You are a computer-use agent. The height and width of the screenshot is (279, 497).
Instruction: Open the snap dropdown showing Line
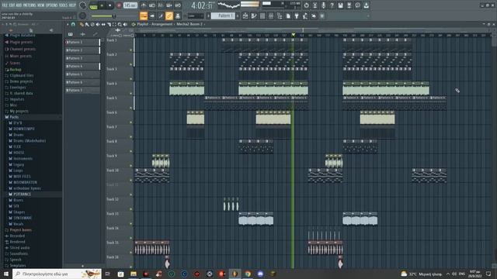tap(195, 15)
